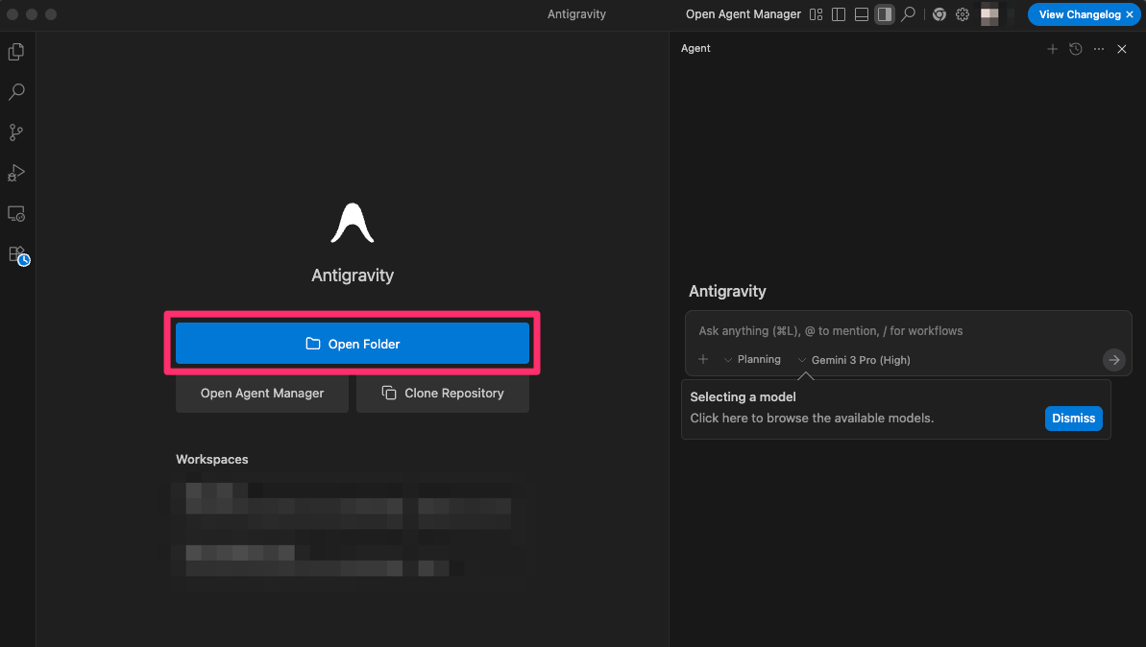Click the Agent panel title tab

(695, 48)
